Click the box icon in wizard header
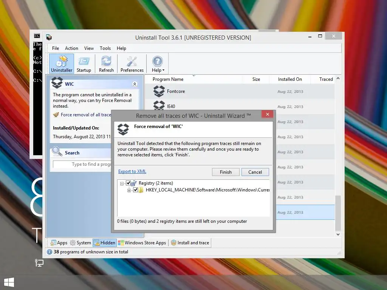Screen dimensions: 387x290 coord(123,129)
